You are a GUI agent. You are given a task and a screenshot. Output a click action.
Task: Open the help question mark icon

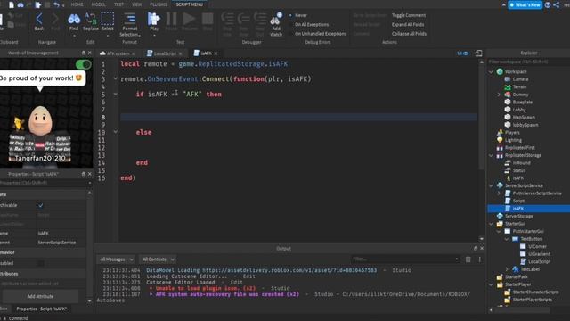[548, 4]
